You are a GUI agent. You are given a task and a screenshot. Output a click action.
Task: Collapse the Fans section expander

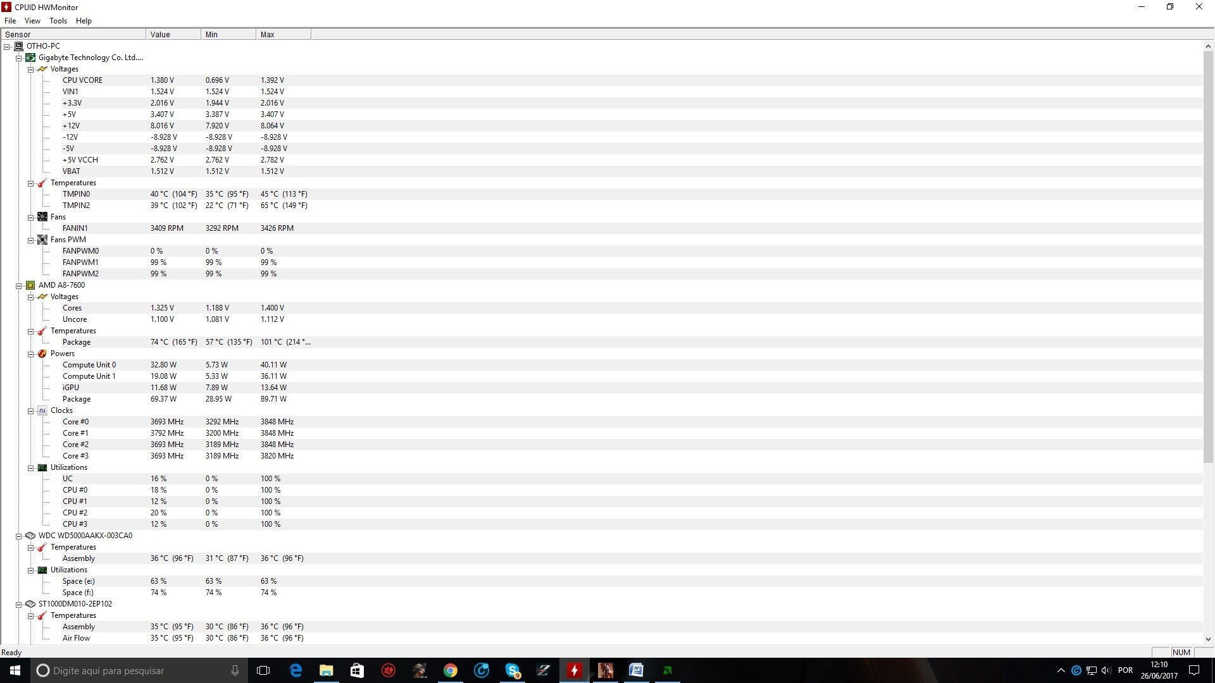click(x=30, y=218)
